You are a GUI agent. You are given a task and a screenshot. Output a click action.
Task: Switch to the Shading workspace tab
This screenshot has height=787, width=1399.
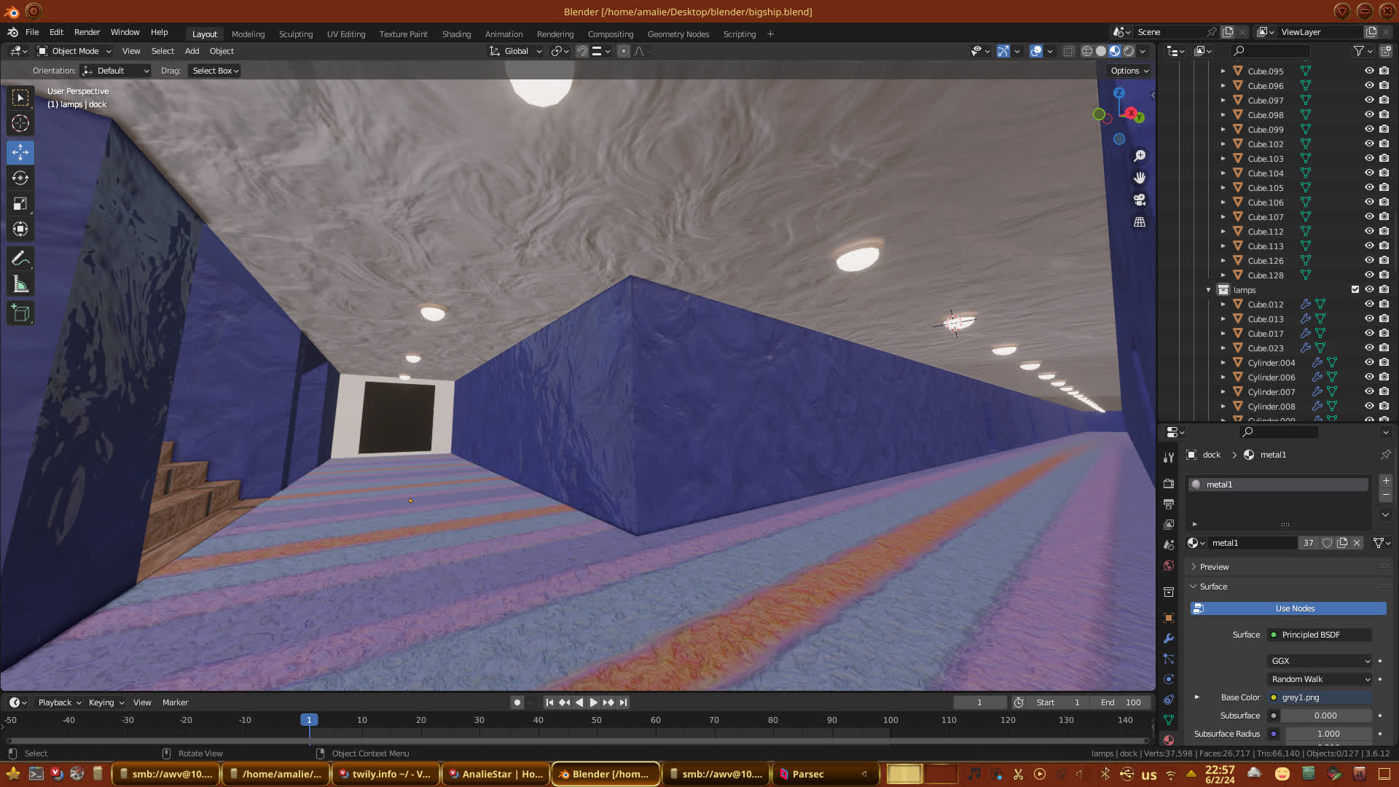click(x=456, y=34)
